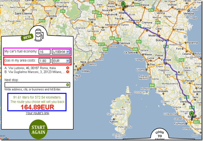Click the gas pump logo icon
This screenshot has width=203, height=141.
[x=39, y=35]
